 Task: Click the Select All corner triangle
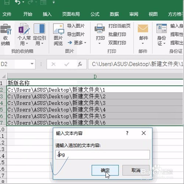4,77
